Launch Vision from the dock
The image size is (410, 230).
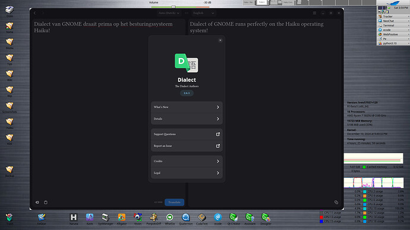pyautogui.click(x=138, y=219)
